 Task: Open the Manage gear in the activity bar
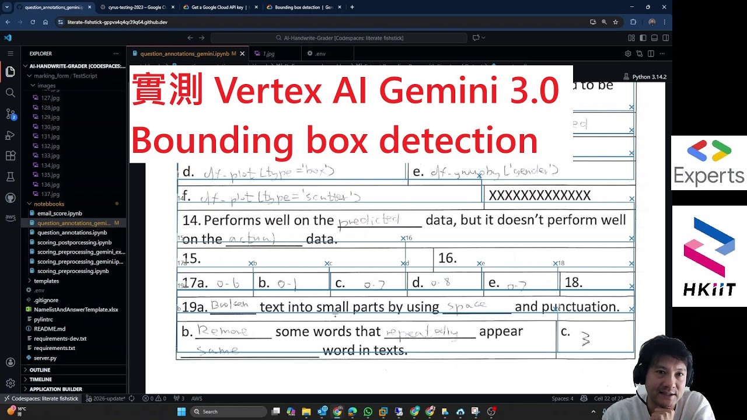pyautogui.click(x=10, y=383)
